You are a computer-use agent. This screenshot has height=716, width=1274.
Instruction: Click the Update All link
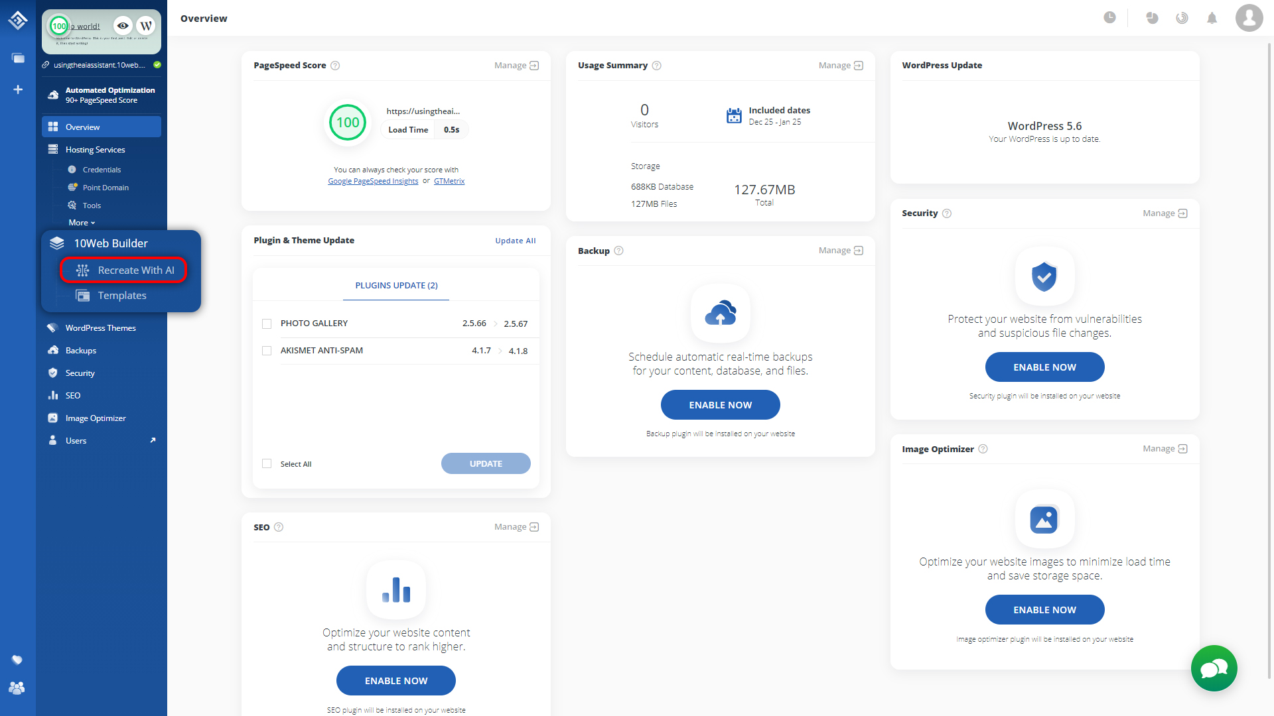(x=516, y=241)
